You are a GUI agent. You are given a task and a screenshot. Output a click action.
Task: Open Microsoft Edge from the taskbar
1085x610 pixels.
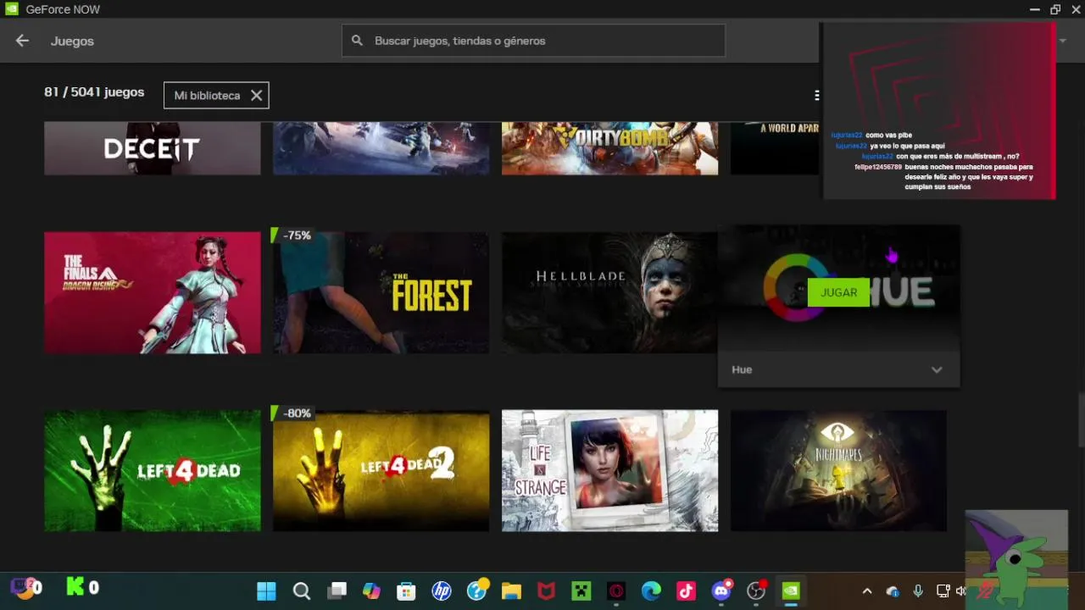click(x=651, y=591)
